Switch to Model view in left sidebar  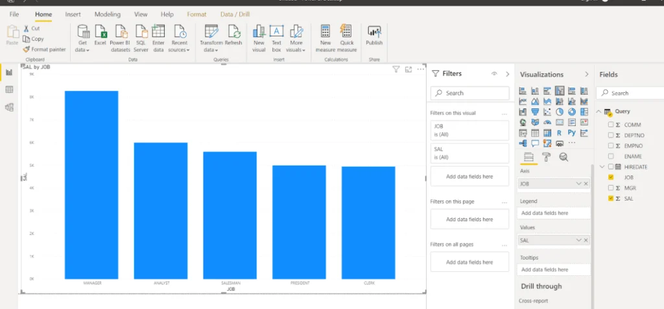[x=9, y=107]
